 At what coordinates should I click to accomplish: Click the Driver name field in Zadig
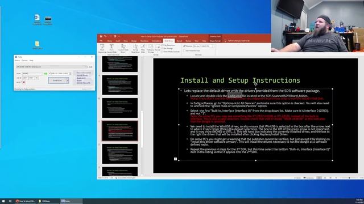(32, 74)
